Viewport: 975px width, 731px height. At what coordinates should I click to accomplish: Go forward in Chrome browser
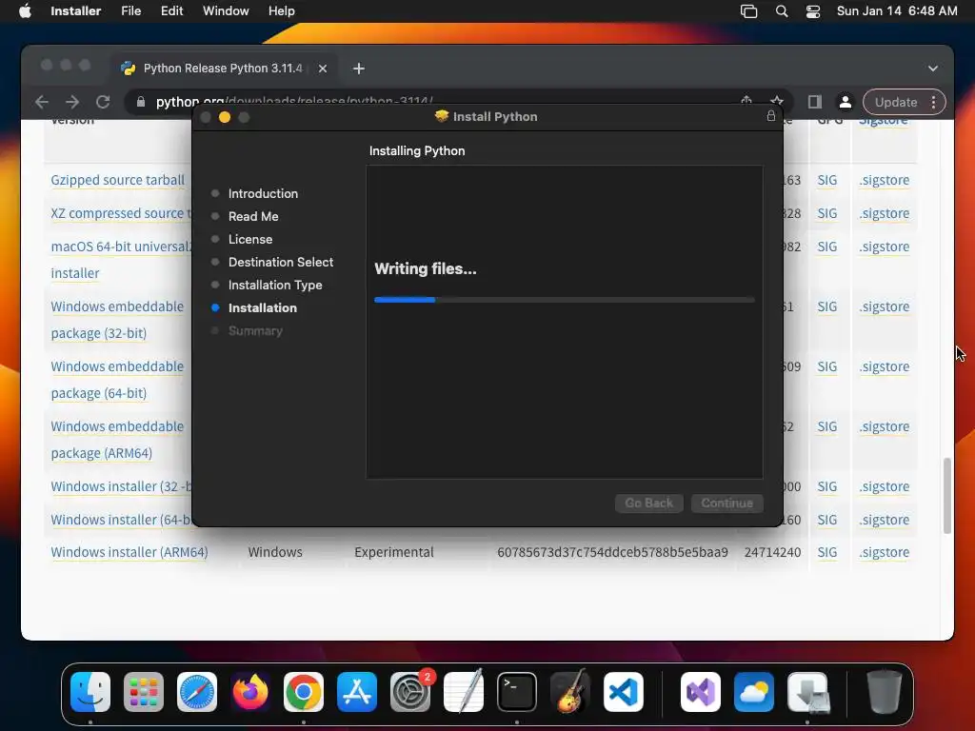pos(72,102)
